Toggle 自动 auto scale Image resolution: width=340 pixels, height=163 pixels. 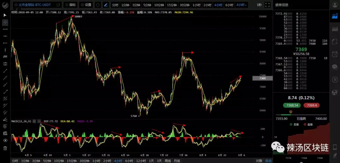tap(268, 161)
